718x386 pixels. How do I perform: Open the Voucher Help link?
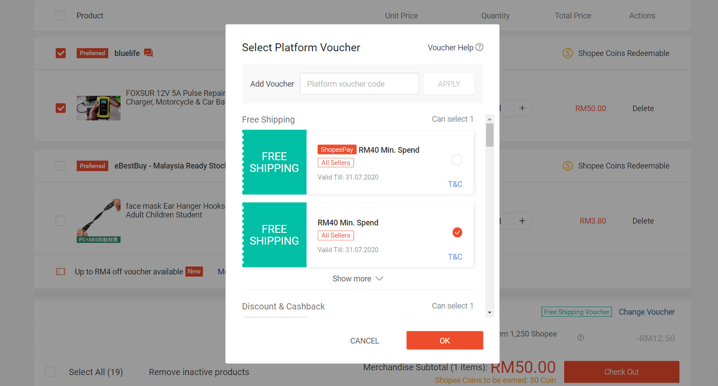(x=451, y=48)
